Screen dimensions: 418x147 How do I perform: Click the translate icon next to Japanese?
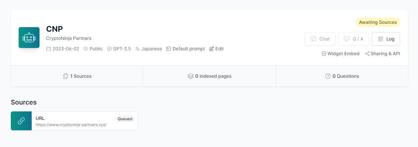pos(137,49)
